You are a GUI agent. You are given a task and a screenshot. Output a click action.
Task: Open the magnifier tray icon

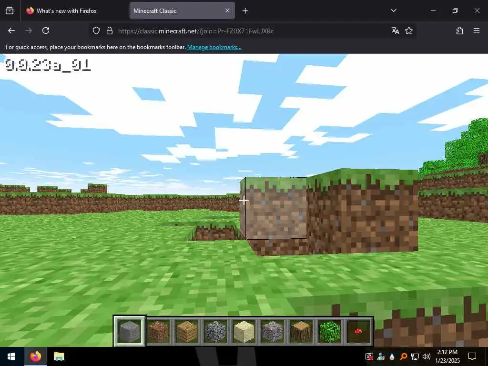click(404, 356)
